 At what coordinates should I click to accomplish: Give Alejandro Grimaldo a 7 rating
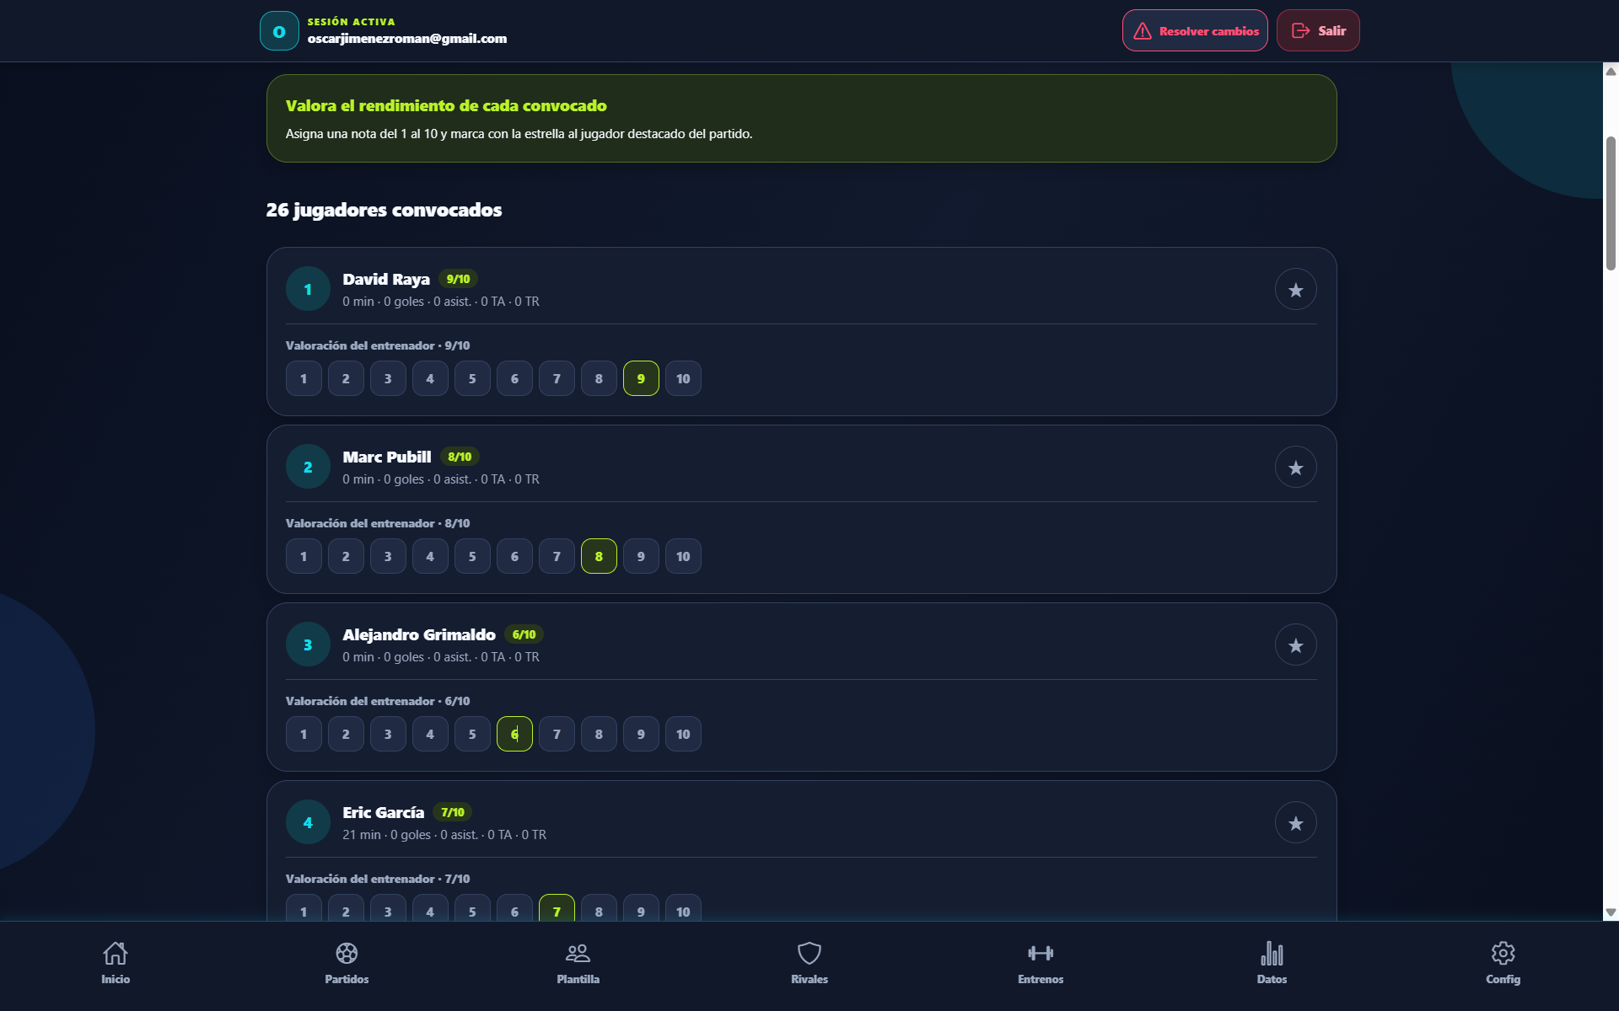(x=557, y=734)
